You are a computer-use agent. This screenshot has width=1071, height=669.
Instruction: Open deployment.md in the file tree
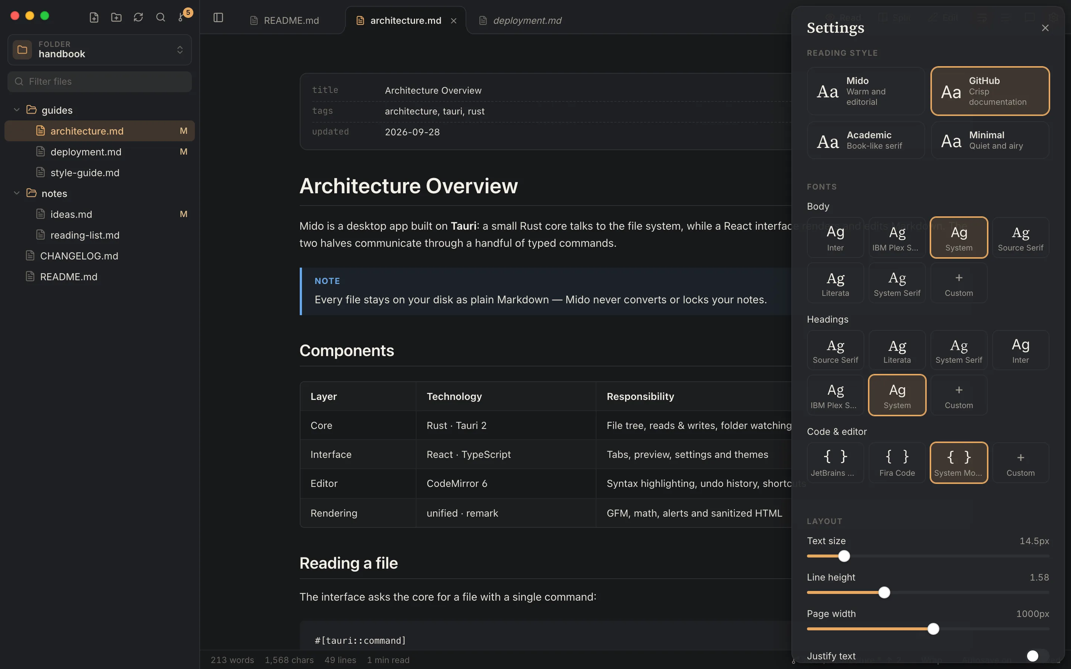coord(100,152)
